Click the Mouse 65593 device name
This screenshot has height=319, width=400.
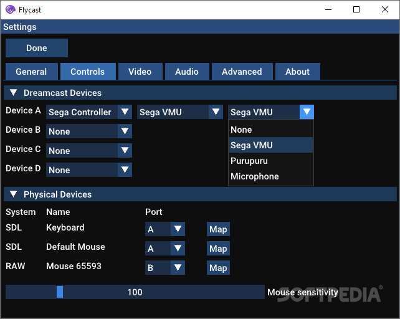coord(74,266)
